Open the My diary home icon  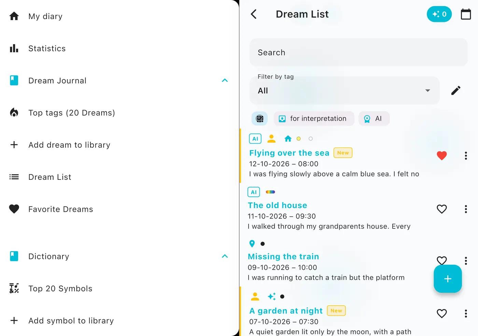tap(14, 16)
